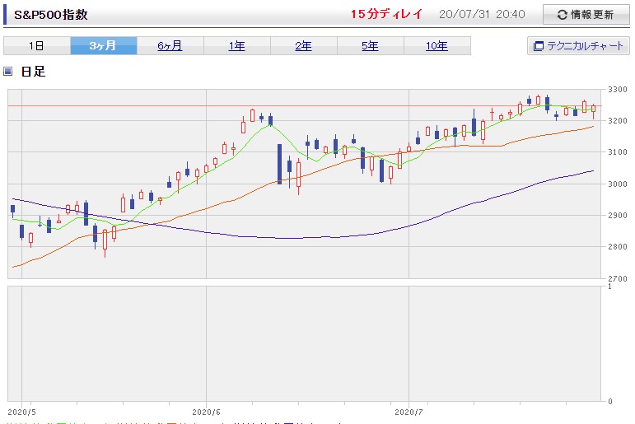Image resolution: width=635 pixels, height=424 pixels.
Task: Click the S&P500指数 title text
Action: [51, 15]
